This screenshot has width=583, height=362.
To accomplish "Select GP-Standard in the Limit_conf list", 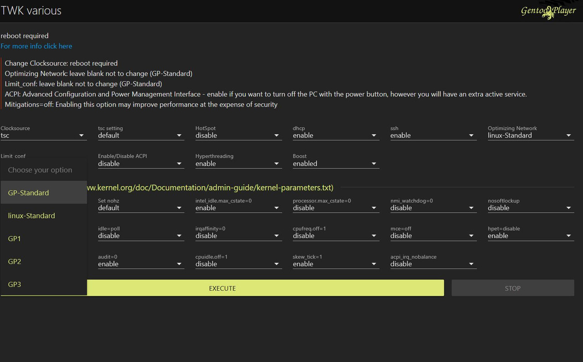I will tap(44, 193).
